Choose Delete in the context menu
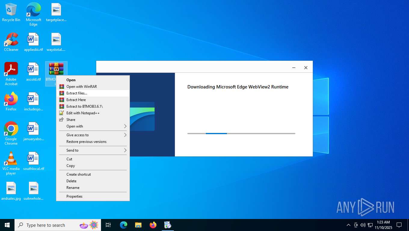 coord(93,181)
